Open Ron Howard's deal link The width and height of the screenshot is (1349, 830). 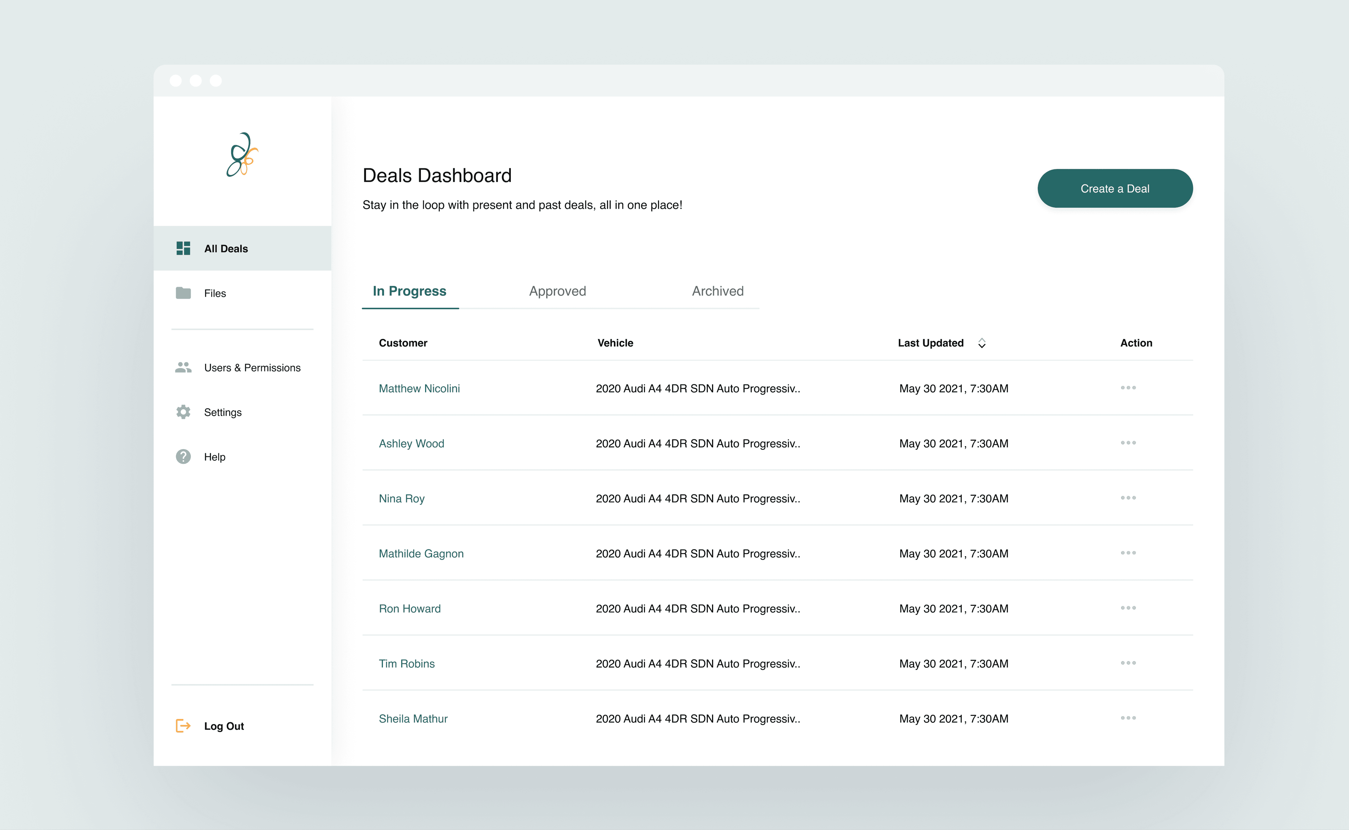pyautogui.click(x=410, y=608)
